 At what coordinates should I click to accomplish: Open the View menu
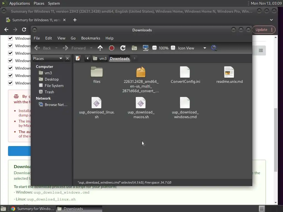coord(61,38)
